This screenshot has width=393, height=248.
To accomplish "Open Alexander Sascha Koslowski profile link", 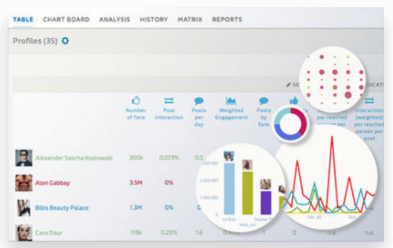I will click(74, 158).
